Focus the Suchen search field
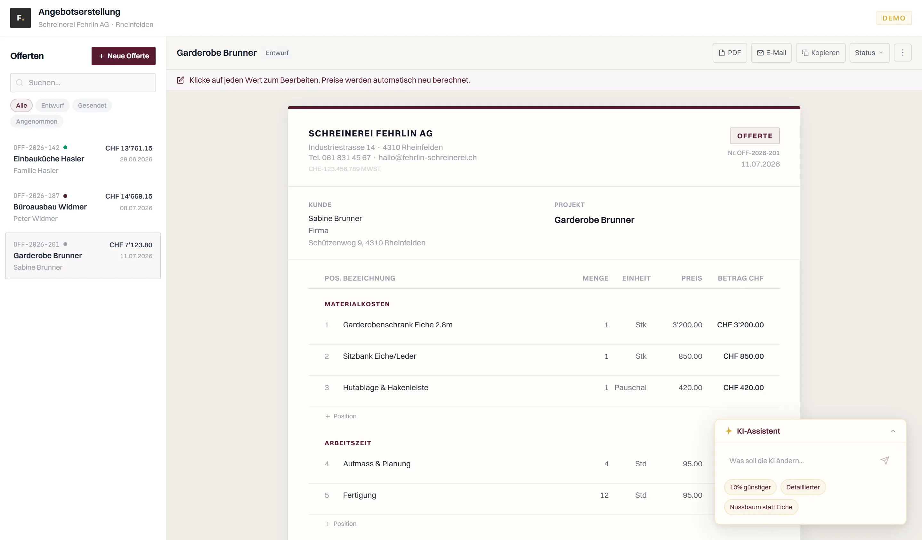This screenshot has width=922, height=540. 83,83
